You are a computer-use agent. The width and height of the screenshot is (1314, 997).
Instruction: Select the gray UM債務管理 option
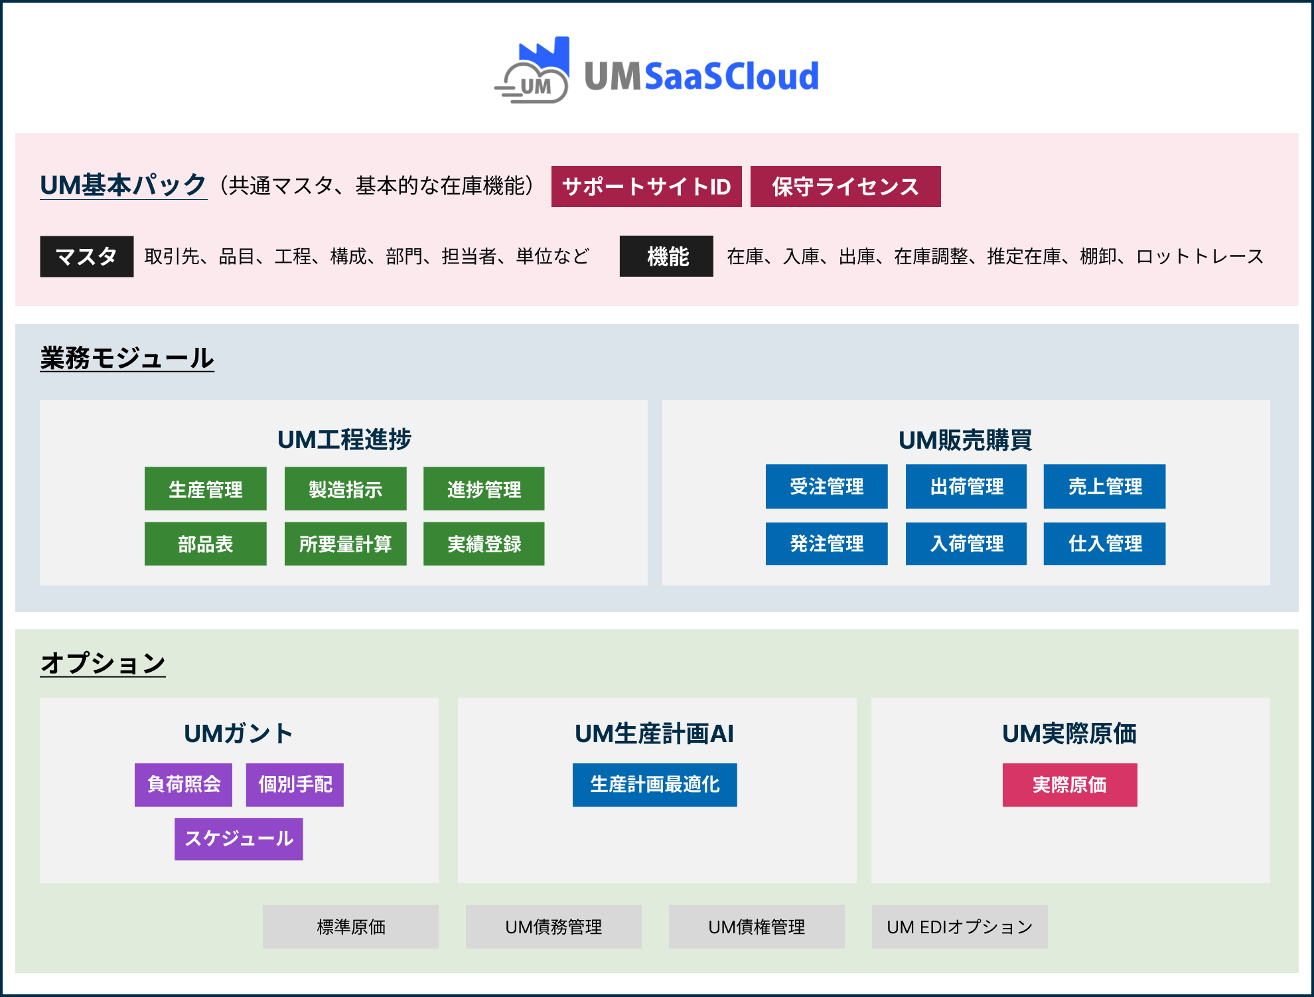[553, 927]
